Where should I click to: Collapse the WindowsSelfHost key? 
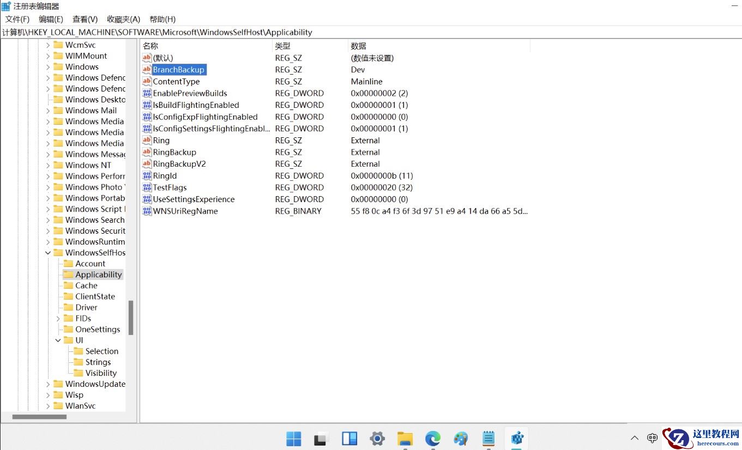(x=47, y=252)
